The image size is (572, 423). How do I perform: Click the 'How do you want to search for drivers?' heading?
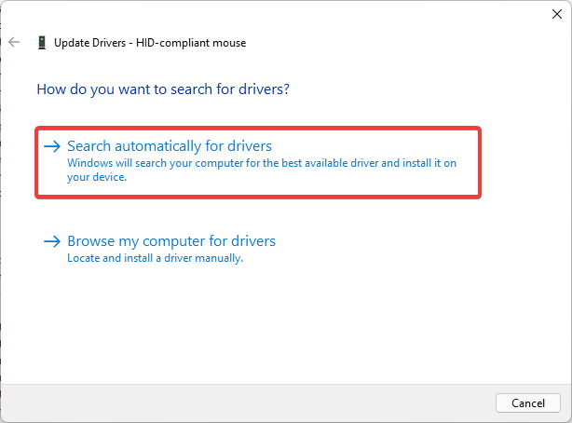point(163,89)
